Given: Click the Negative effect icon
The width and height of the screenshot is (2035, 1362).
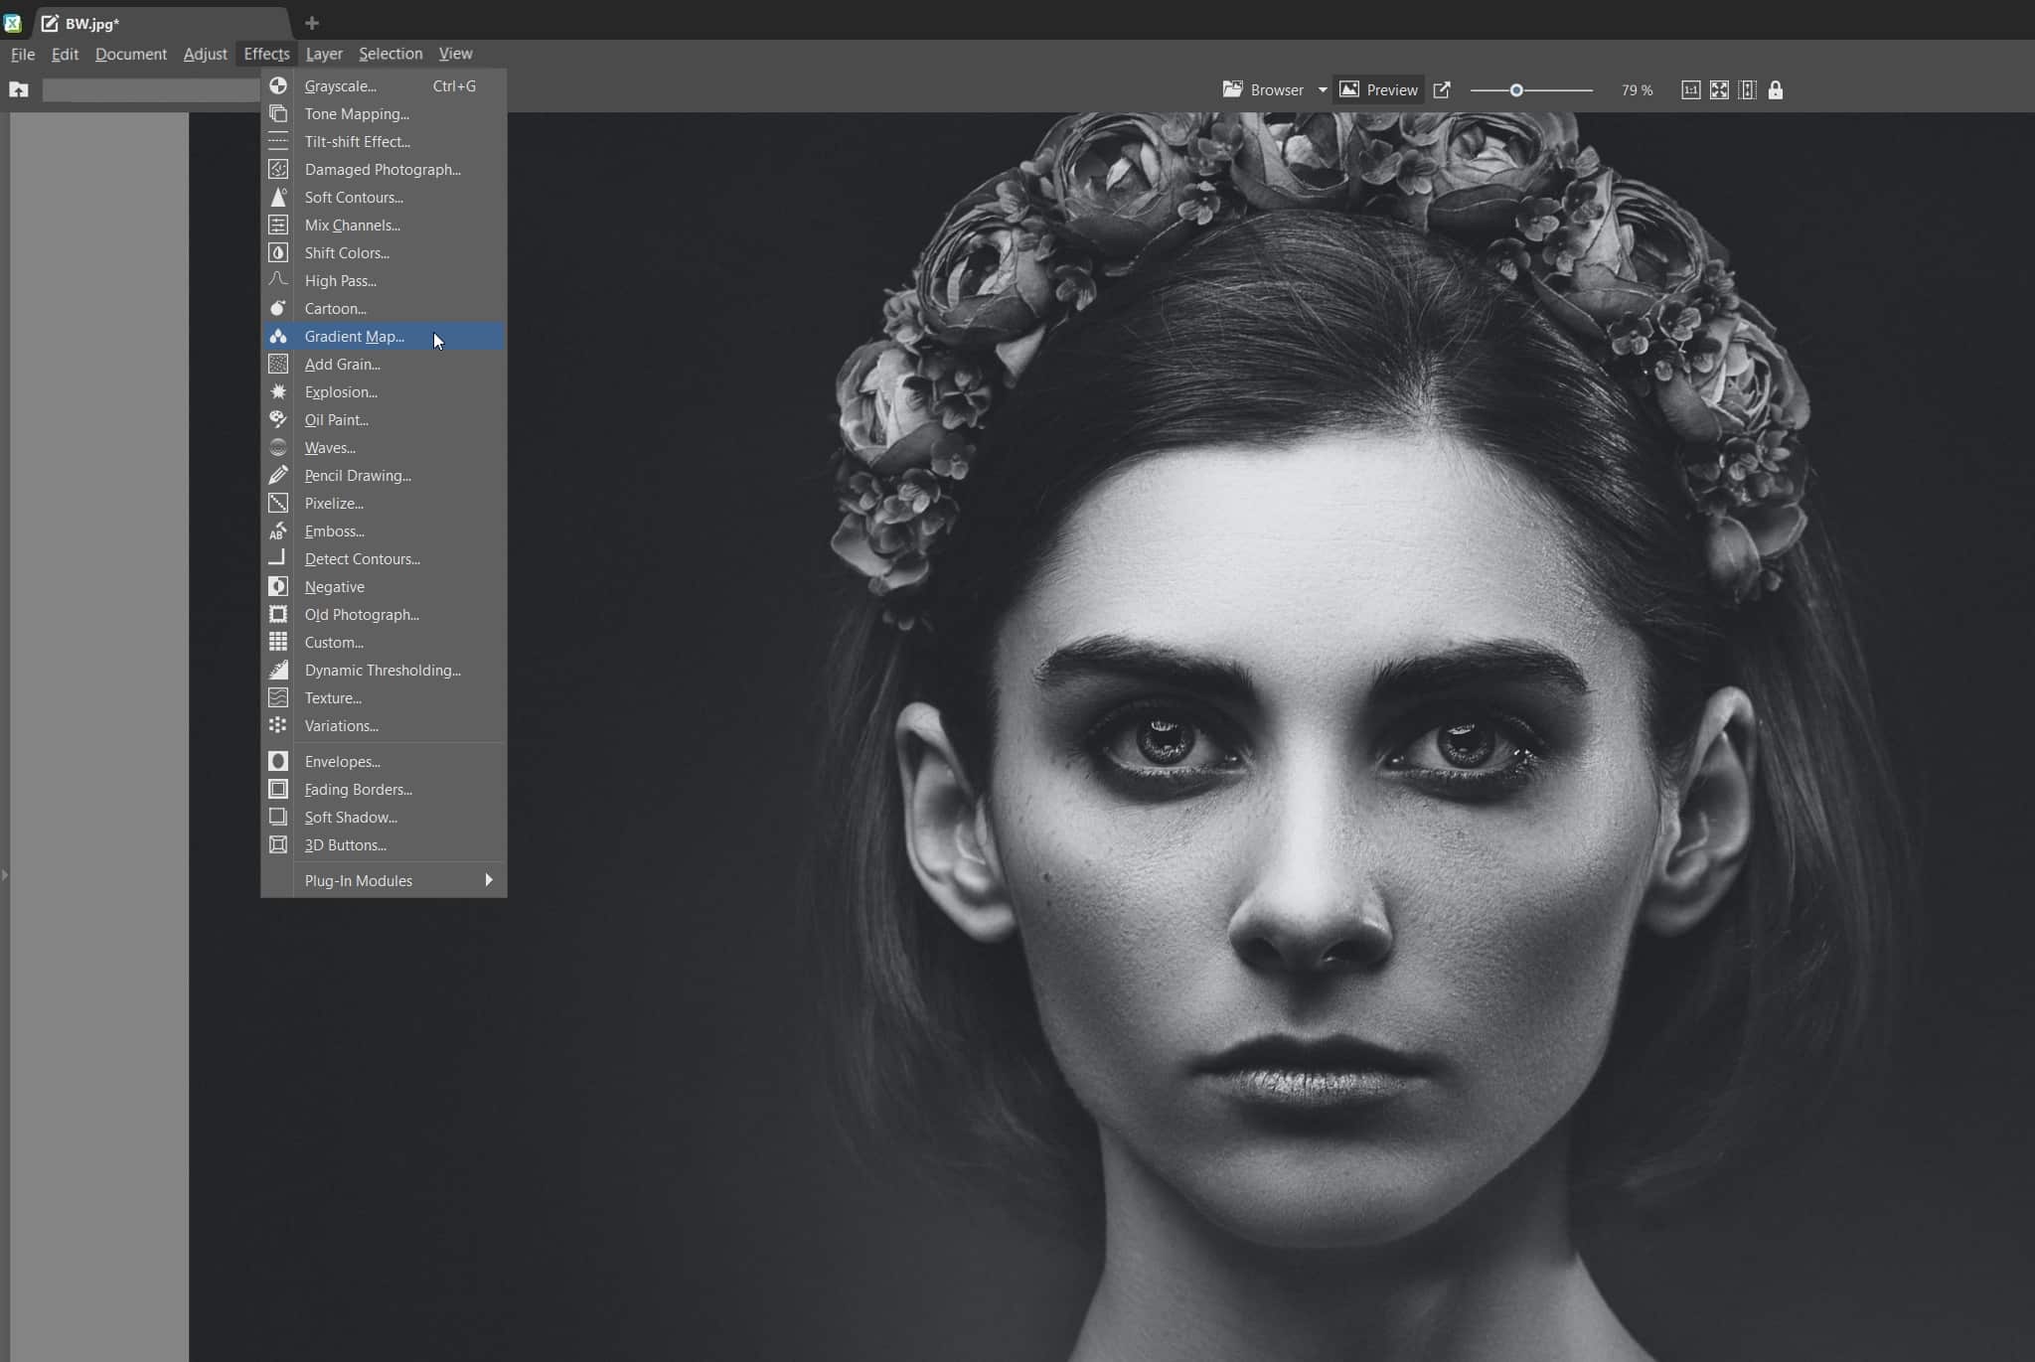Looking at the screenshot, I should coord(278,587).
